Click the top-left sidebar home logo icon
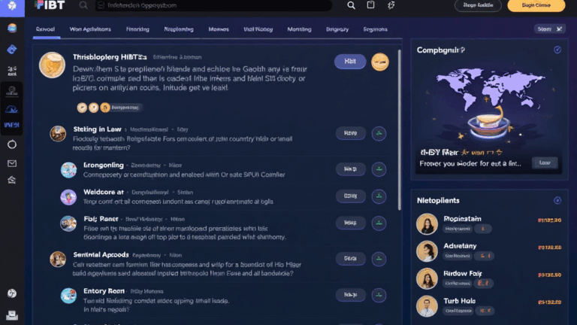This screenshot has height=325, width=577. click(x=12, y=7)
